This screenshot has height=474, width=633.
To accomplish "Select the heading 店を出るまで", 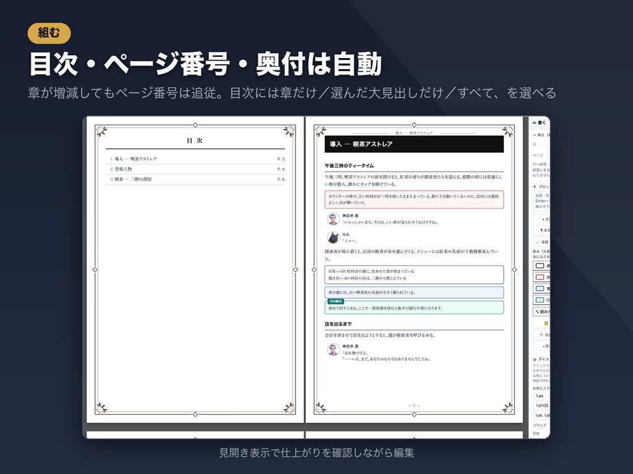I will pyautogui.click(x=338, y=323).
